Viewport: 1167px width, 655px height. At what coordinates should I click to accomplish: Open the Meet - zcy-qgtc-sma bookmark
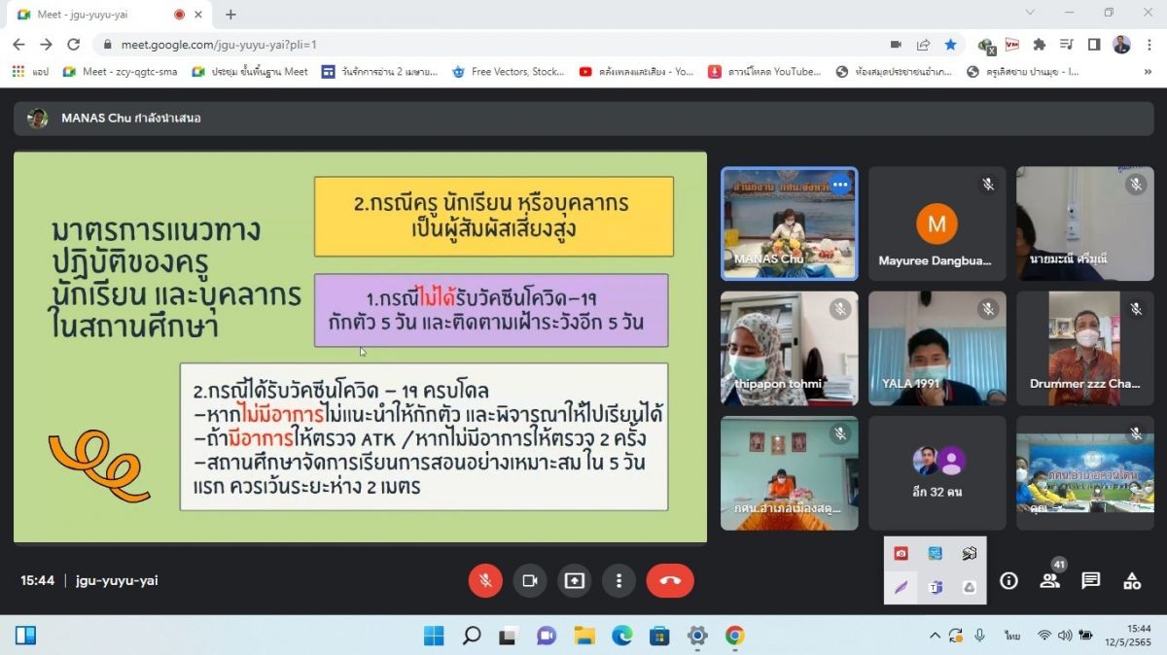pyautogui.click(x=121, y=72)
